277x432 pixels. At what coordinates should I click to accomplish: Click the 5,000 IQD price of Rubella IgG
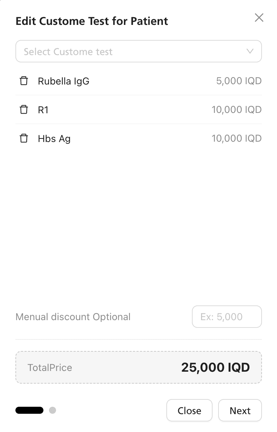[239, 81]
